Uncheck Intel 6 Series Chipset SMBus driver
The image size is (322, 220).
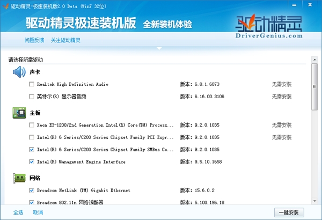[32, 150]
